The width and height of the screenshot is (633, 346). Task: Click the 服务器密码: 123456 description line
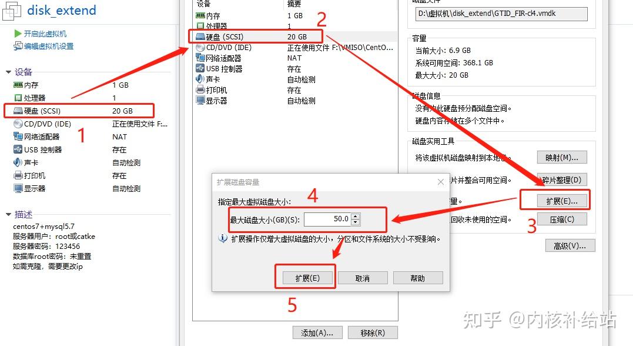46,246
